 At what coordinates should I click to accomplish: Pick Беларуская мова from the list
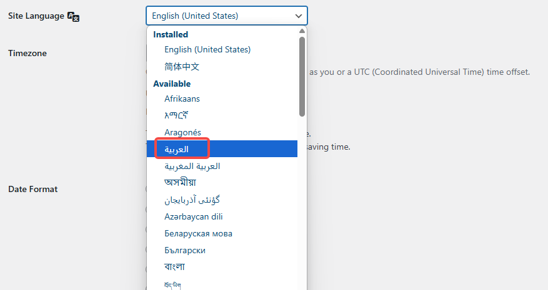[x=198, y=233]
